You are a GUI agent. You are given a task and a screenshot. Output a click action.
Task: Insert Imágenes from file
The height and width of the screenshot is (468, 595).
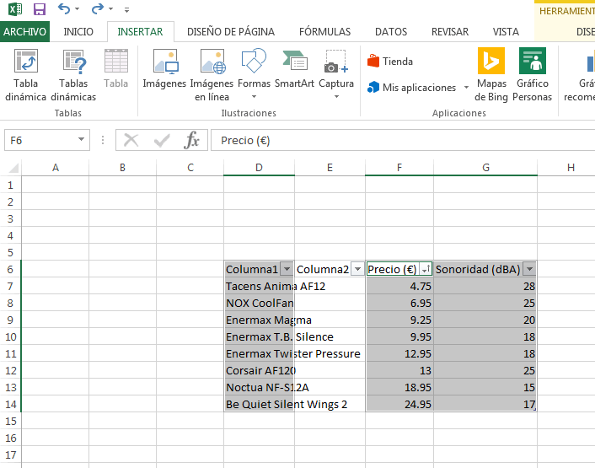[164, 68]
